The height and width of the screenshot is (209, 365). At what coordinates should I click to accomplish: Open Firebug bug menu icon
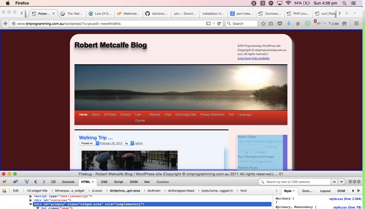(5, 182)
